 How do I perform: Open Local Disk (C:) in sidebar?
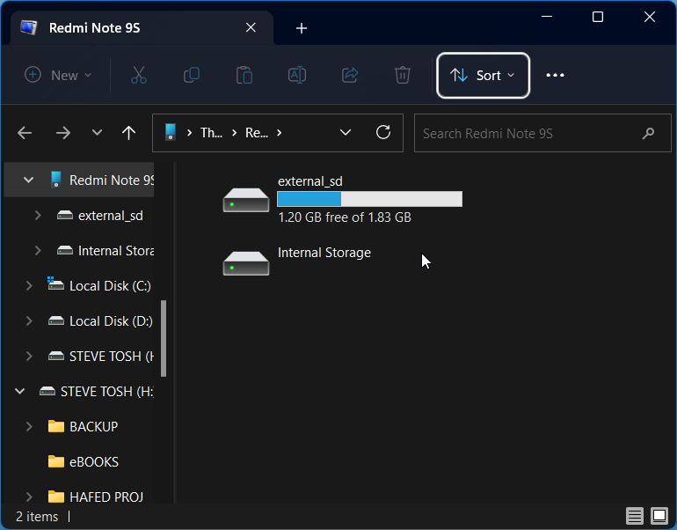pyautogui.click(x=110, y=286)
